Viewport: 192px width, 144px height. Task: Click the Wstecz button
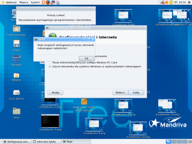click(x=120, y=93)
